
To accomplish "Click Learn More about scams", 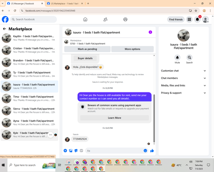I will point(115,118).
